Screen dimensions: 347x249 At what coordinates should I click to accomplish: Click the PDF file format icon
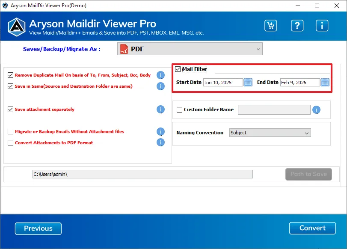124,49
